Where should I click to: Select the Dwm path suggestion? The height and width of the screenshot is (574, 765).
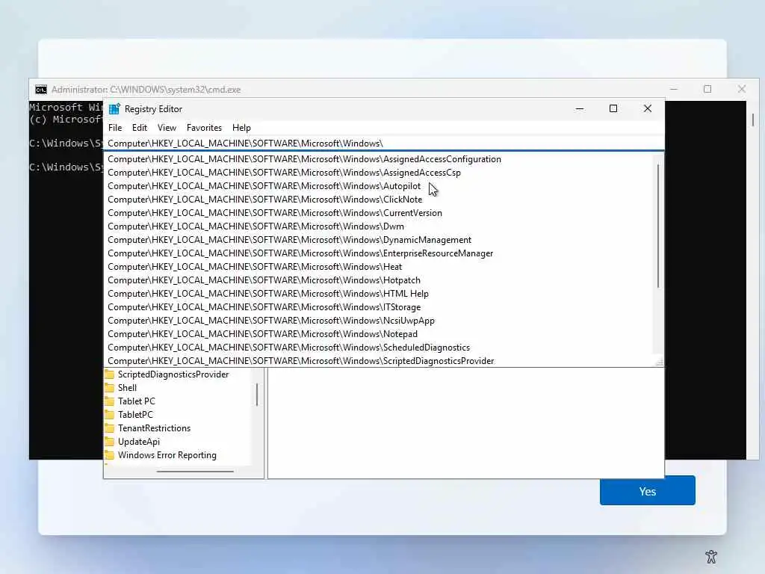(379, 226)
